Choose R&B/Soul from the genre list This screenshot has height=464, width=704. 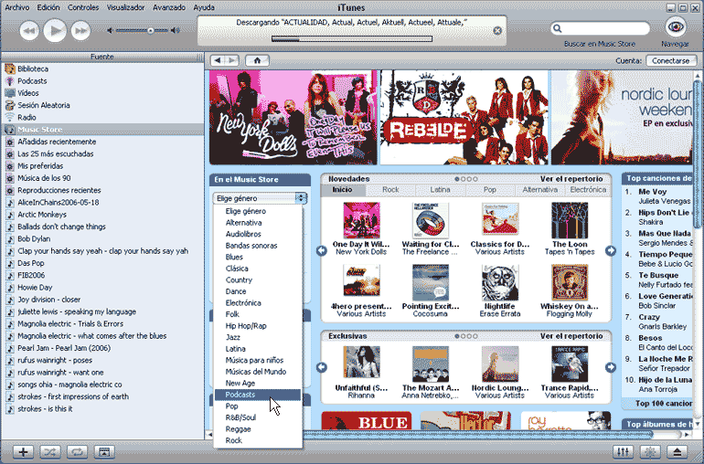(257, 417)
